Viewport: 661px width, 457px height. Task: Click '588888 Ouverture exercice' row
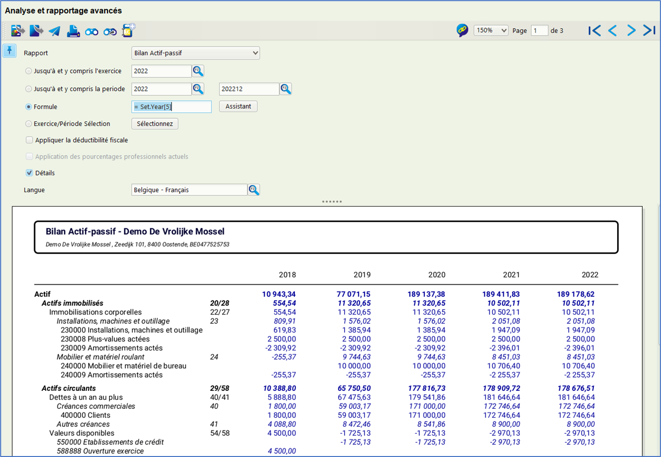(100, 451)
